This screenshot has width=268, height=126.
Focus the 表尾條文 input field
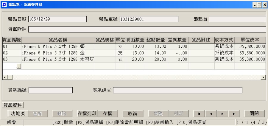[177, 90]
